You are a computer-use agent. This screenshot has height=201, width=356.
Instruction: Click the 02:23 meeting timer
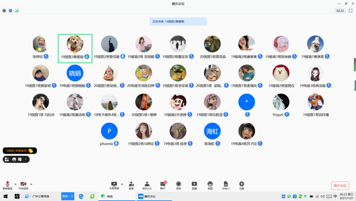340,11
